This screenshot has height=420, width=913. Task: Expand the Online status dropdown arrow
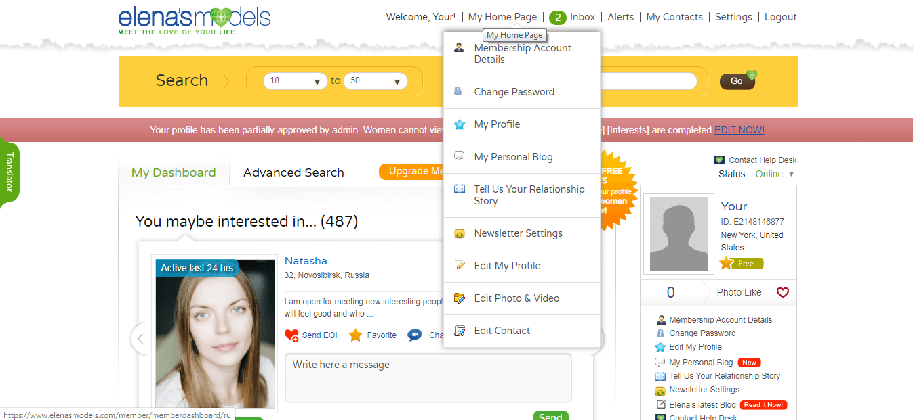point(791,174)
